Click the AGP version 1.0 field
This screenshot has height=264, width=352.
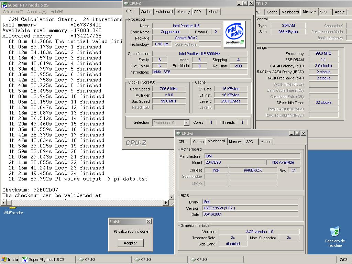click(259, 232)
